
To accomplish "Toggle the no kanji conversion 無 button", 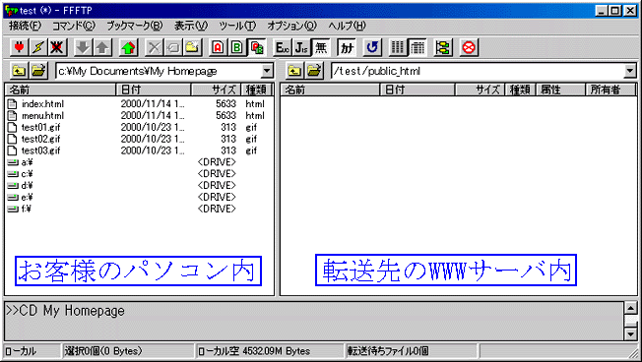I will 321,48.
